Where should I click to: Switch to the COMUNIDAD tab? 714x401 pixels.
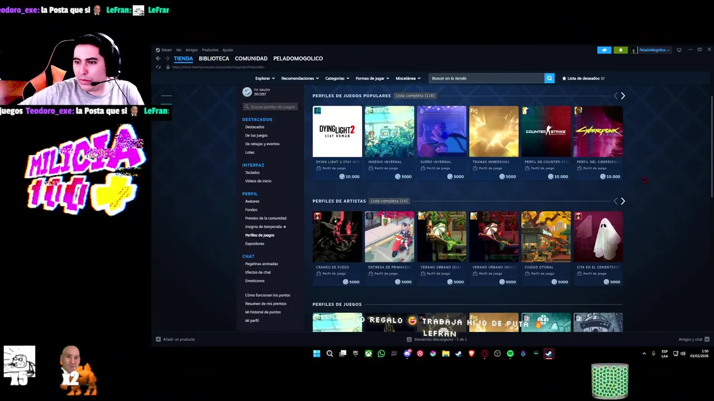pos(251,58)
